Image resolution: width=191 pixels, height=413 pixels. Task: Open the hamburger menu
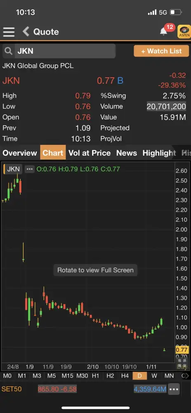(x=9, y=32)
